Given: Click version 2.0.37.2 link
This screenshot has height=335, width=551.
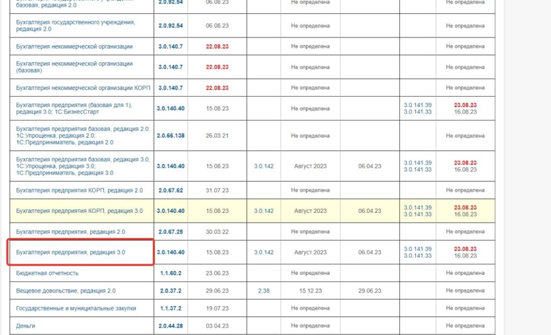Looking at the screenshot, I should pos(171,291).
